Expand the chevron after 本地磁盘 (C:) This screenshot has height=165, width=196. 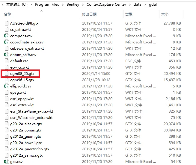31,4
